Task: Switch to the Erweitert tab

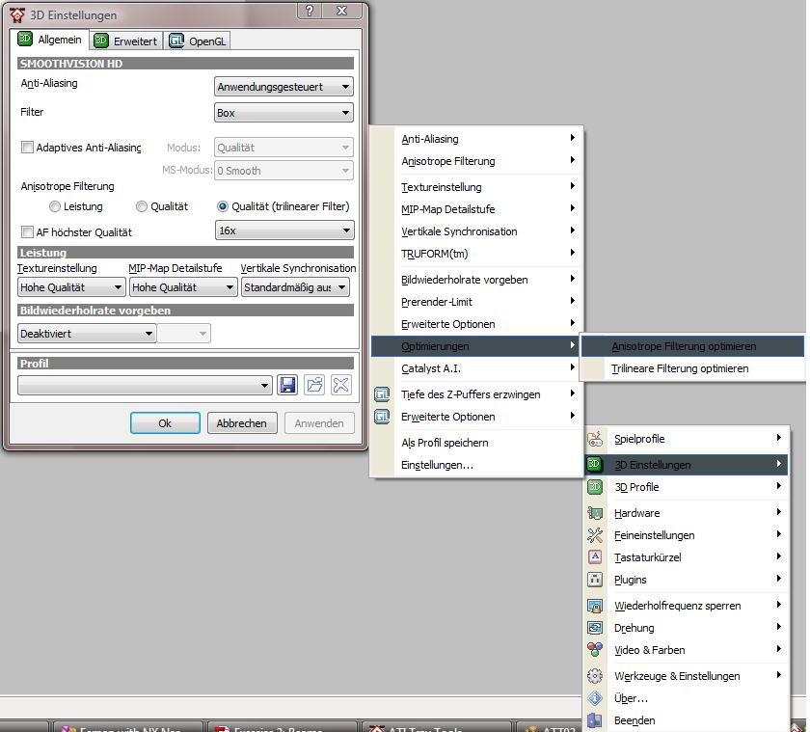Action: [126, 41]
